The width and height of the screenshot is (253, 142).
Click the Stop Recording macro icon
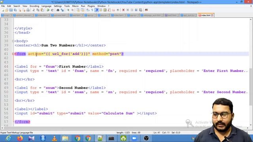pos(128,10)
